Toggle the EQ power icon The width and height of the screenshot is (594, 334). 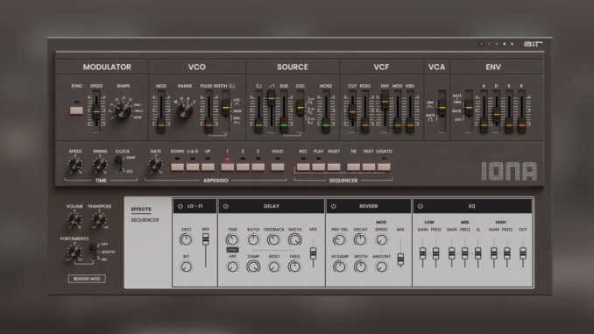click(x=421, y=206)
